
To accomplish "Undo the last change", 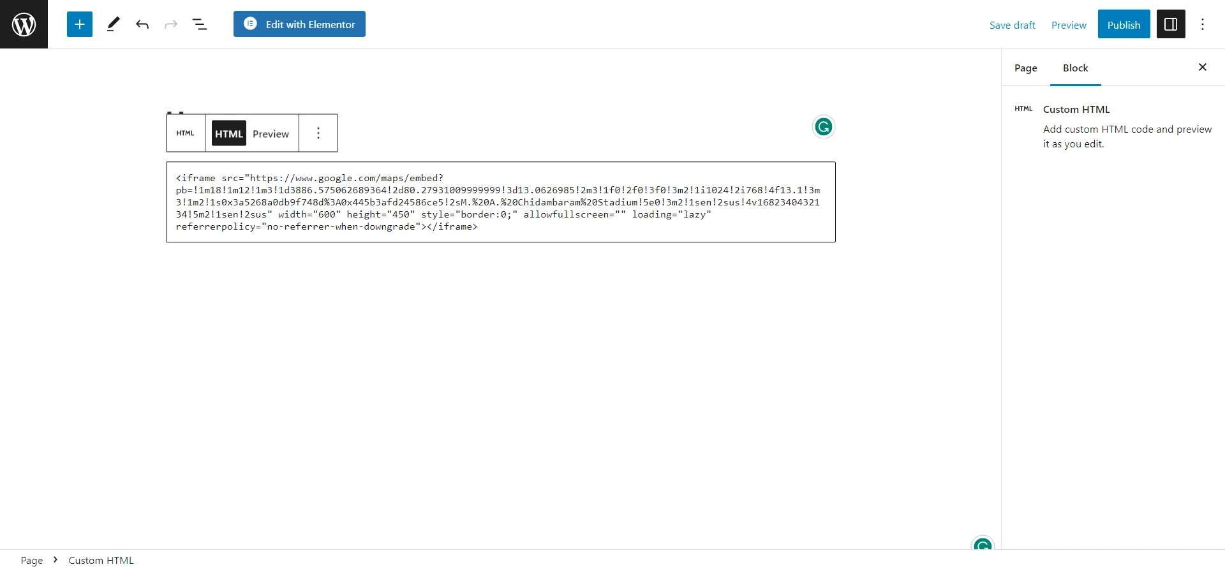I will tap(142, 24).
